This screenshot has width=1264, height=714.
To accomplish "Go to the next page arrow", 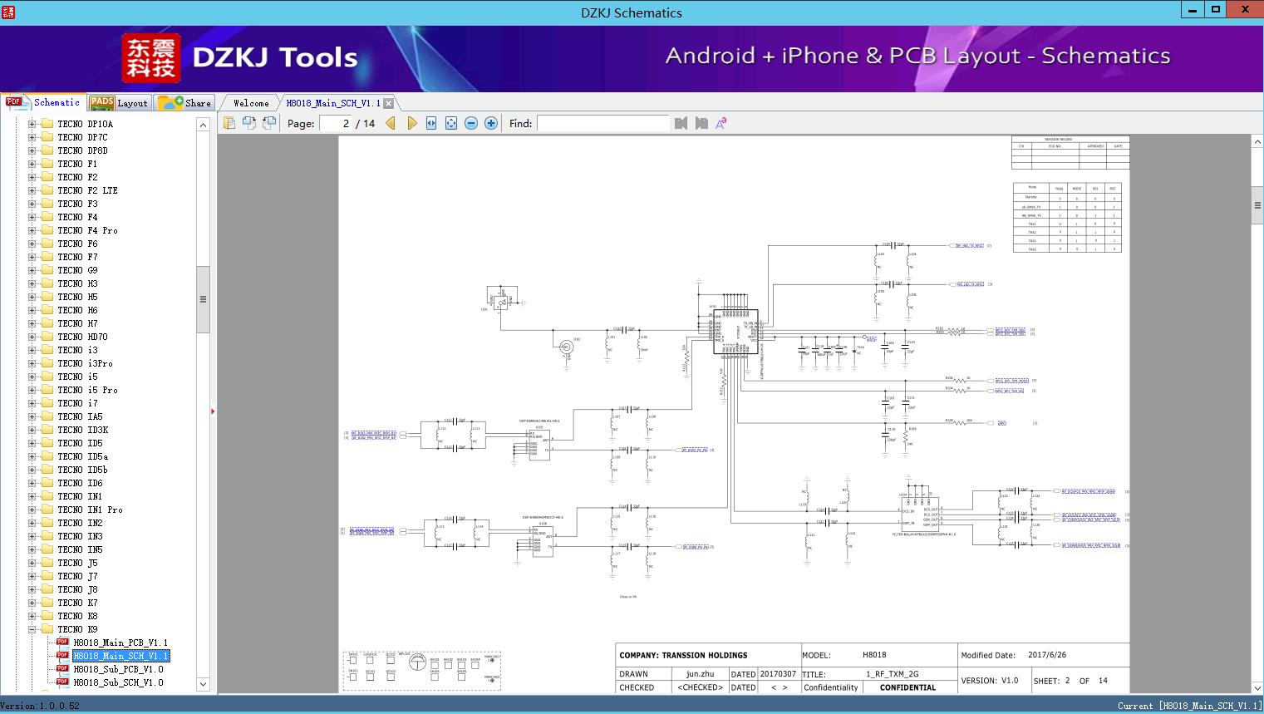I will coord(411,123).
